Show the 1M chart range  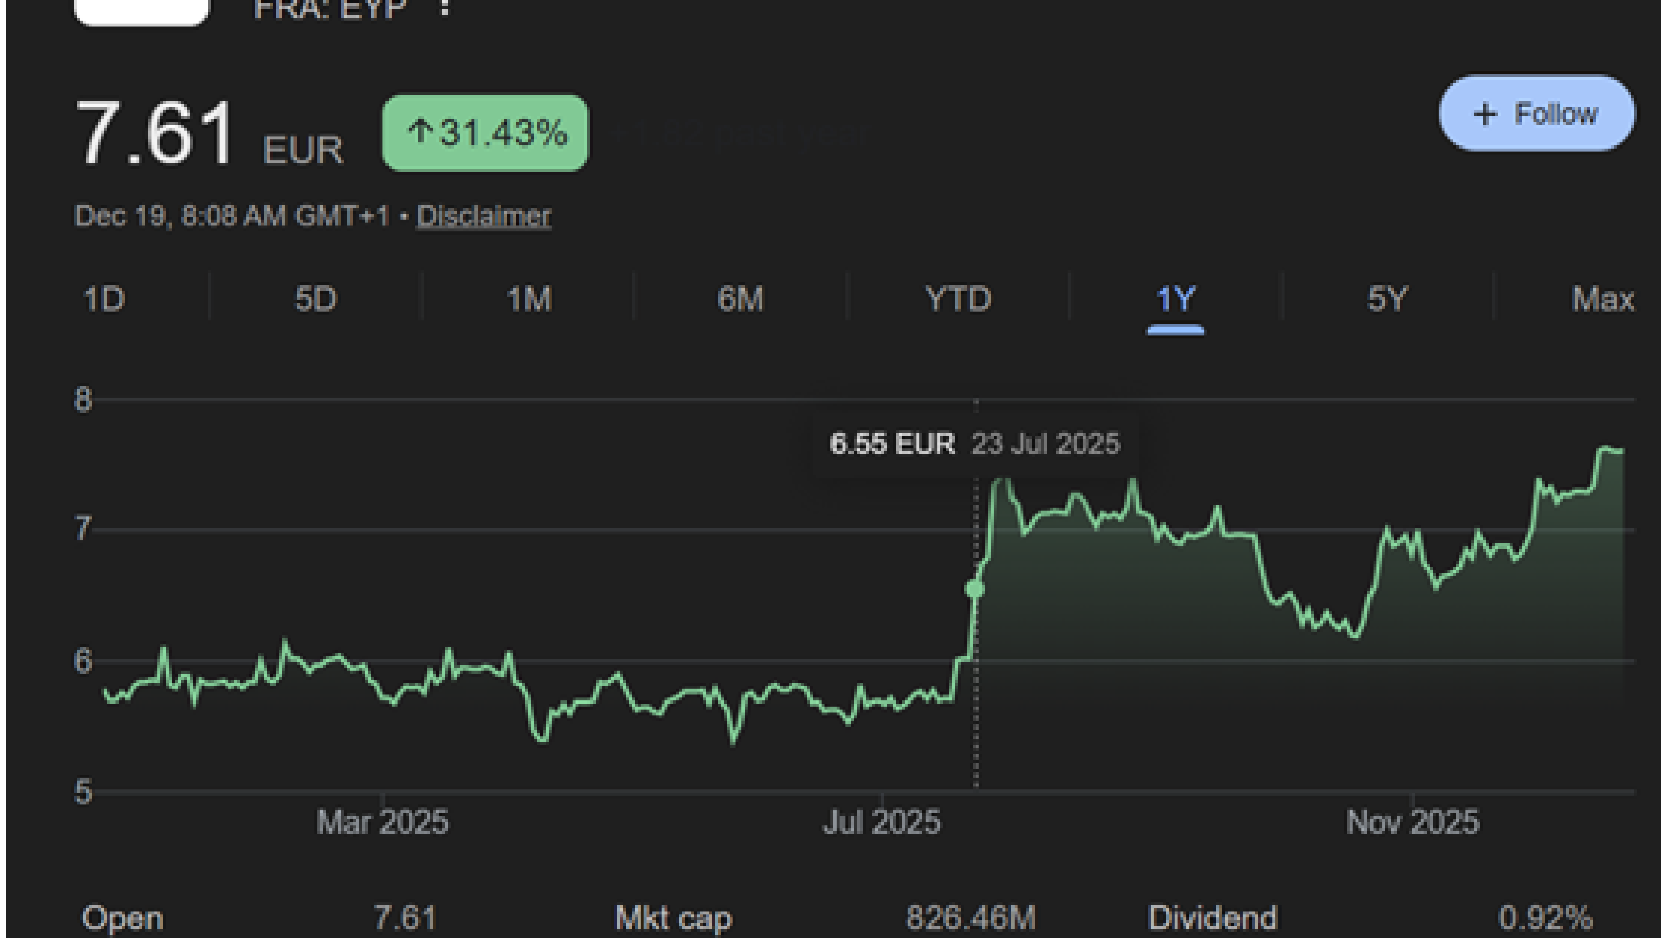pyautogui.click(x=529, y=299)
